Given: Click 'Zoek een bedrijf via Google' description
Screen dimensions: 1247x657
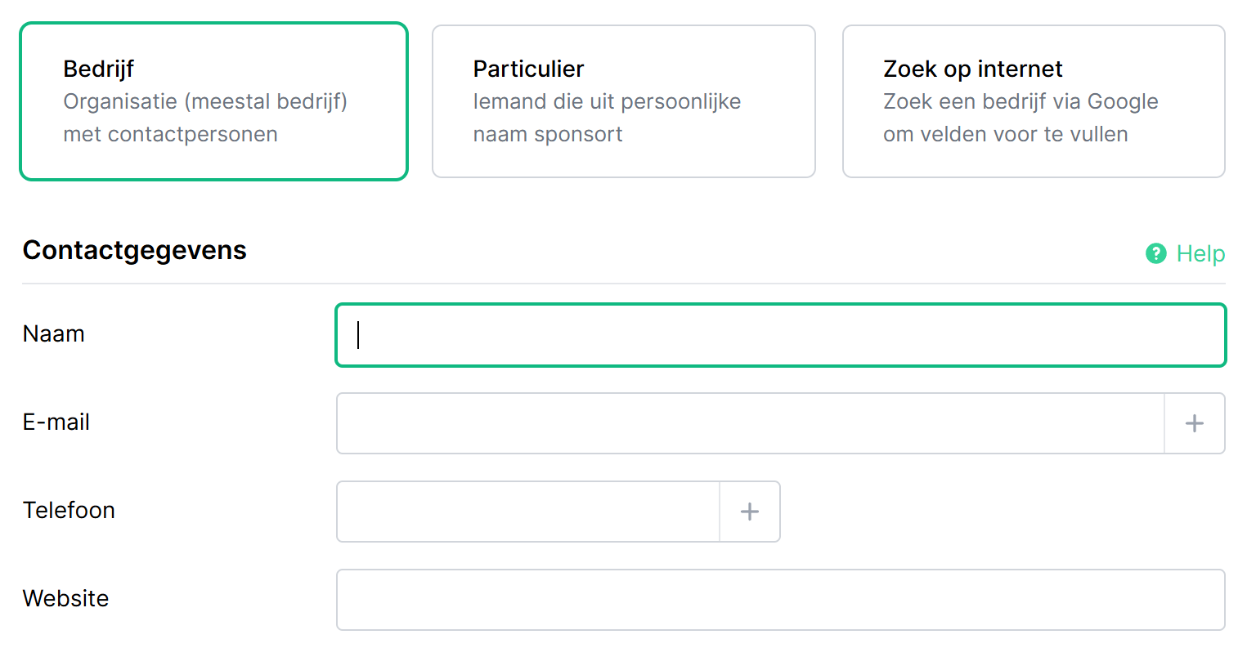Looking at the screenshot, I should pyautogui.click(x=1020, y=102).
